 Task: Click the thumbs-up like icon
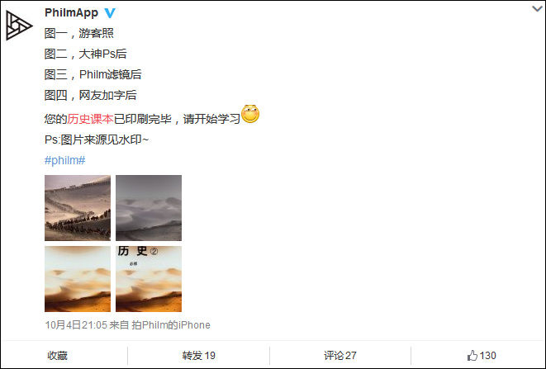[x=472, y=356]
